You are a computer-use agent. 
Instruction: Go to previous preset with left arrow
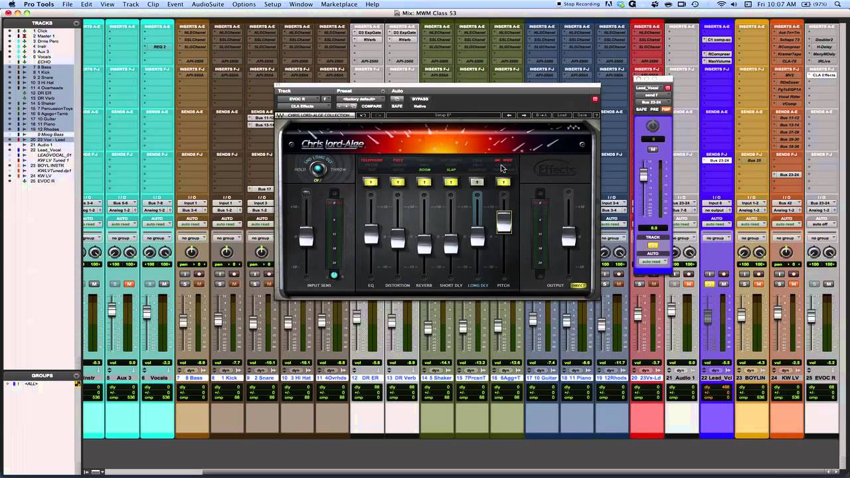coord(509,116)
